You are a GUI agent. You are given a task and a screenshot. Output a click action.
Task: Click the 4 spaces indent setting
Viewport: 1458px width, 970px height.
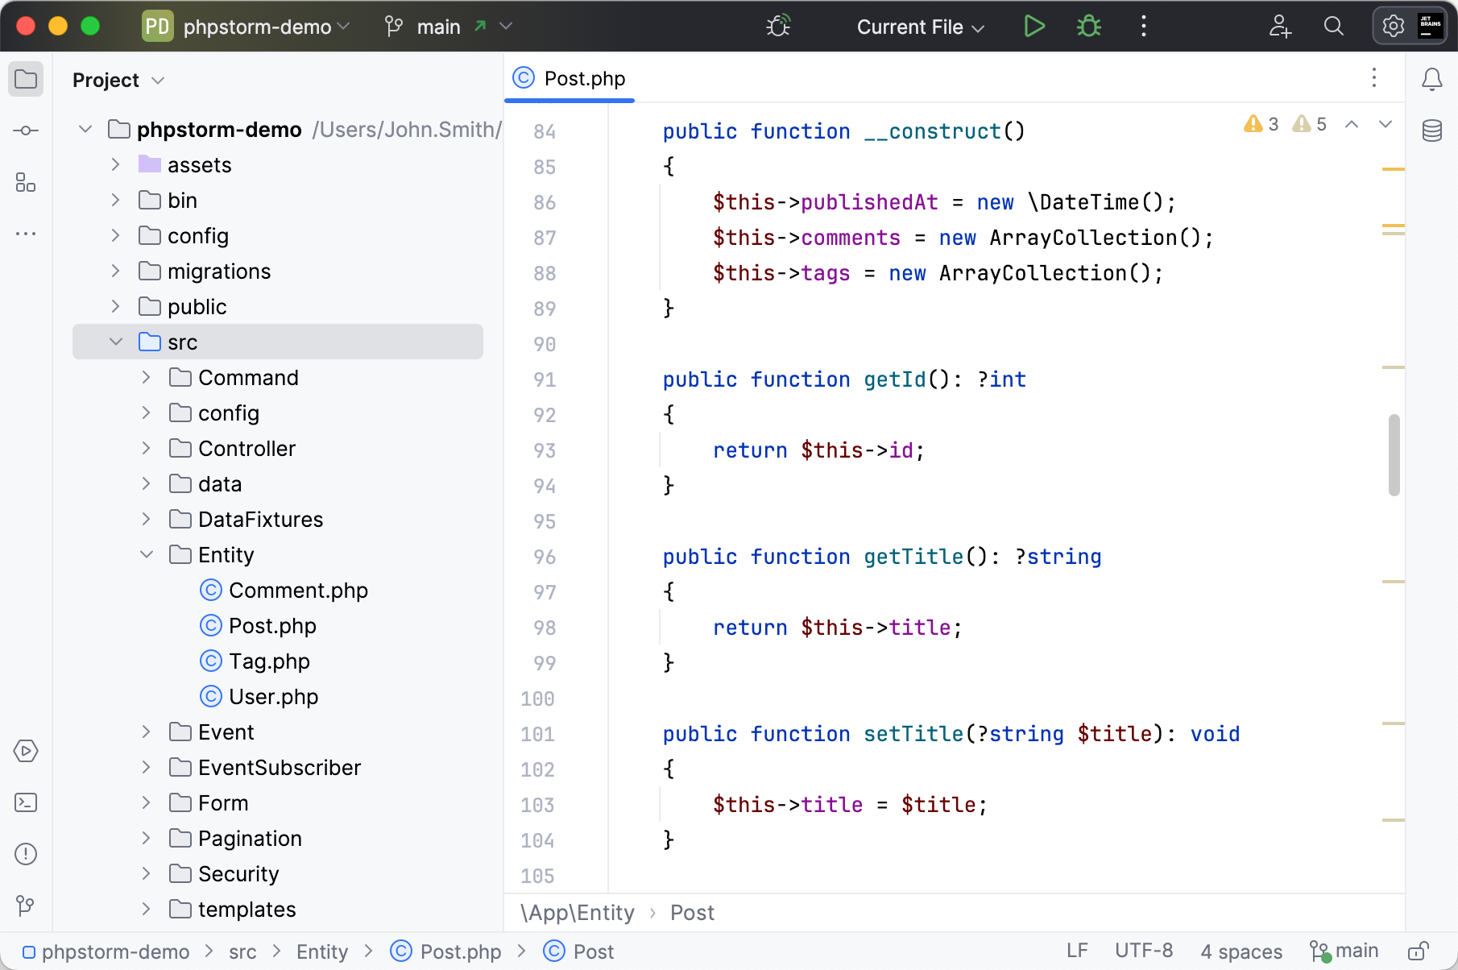pos(1241,951)
